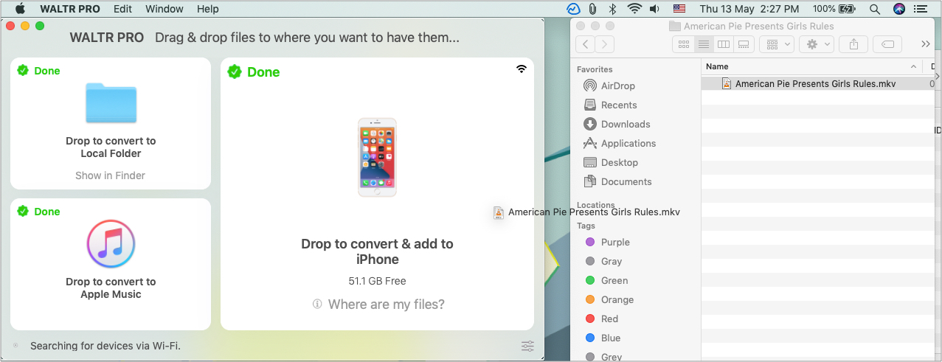Open Finder group-by dropdown
The image size is (942, 362).
[777, 44]
